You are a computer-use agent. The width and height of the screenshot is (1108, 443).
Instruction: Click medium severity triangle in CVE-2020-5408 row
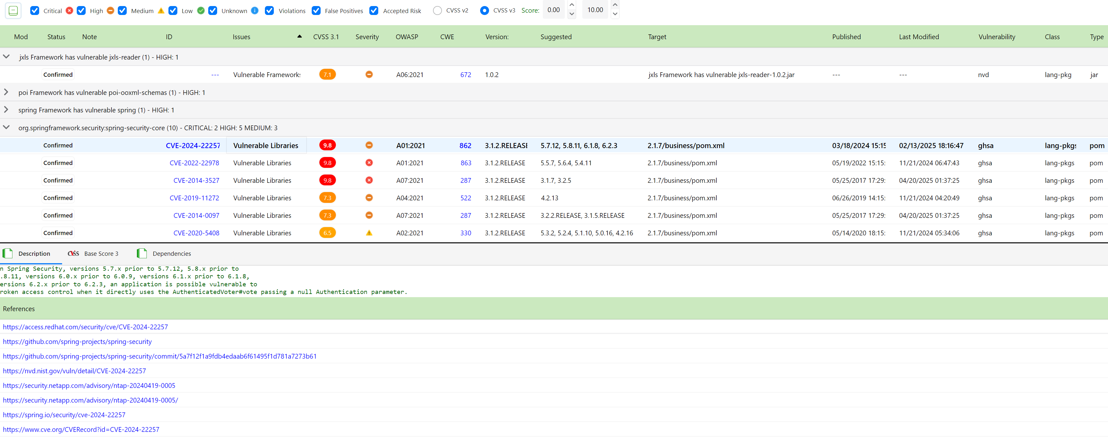pos(369,233)
